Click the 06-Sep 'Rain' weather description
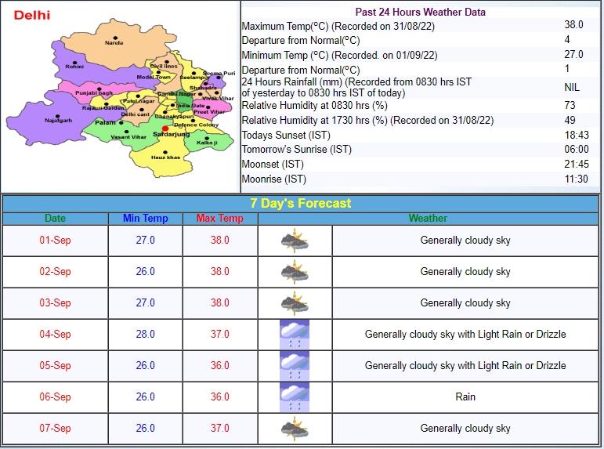The image size is (604, 449). tap(465, 396)
